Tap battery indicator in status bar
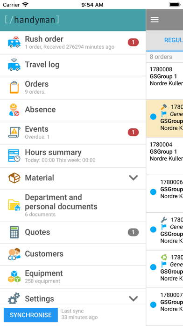This screenshot has width=183, height=326. (175, 5)
